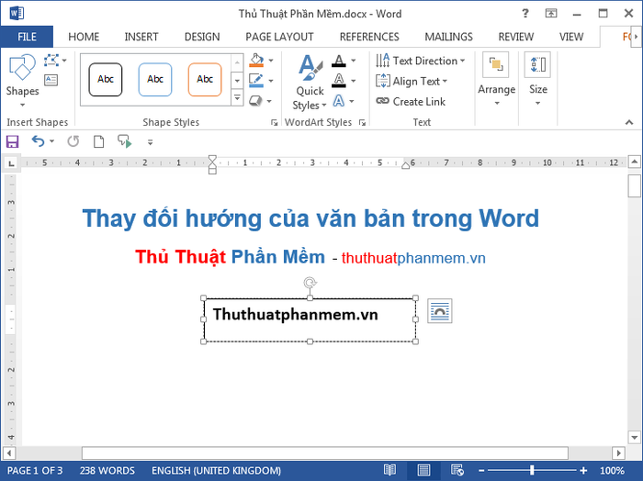Apply the black outline Abc shape style
The width and height of the screenshot is (643, 481).
point(106,80)
